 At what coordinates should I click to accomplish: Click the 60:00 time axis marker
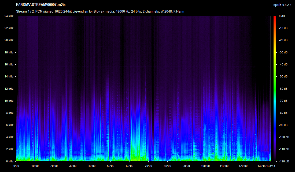pyautogui.click(x=130, y=166)
